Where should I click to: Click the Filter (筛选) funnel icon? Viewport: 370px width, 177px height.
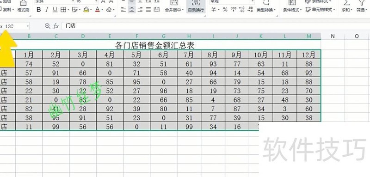(x=362, y=3)
